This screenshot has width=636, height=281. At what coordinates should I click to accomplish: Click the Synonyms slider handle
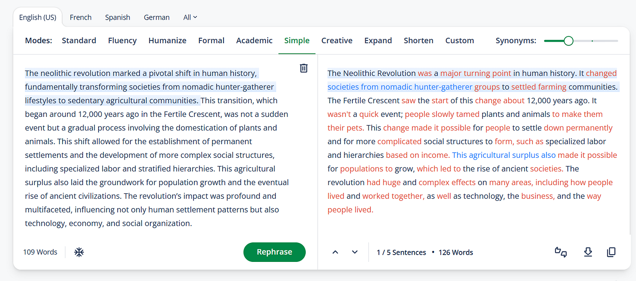[x=568, y=41]
